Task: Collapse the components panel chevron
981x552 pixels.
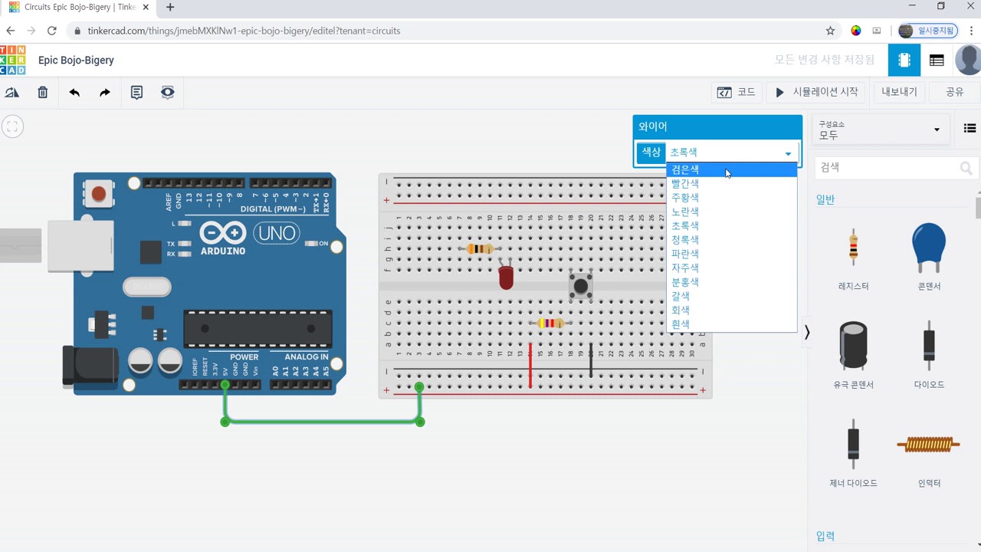Action: 806,333
